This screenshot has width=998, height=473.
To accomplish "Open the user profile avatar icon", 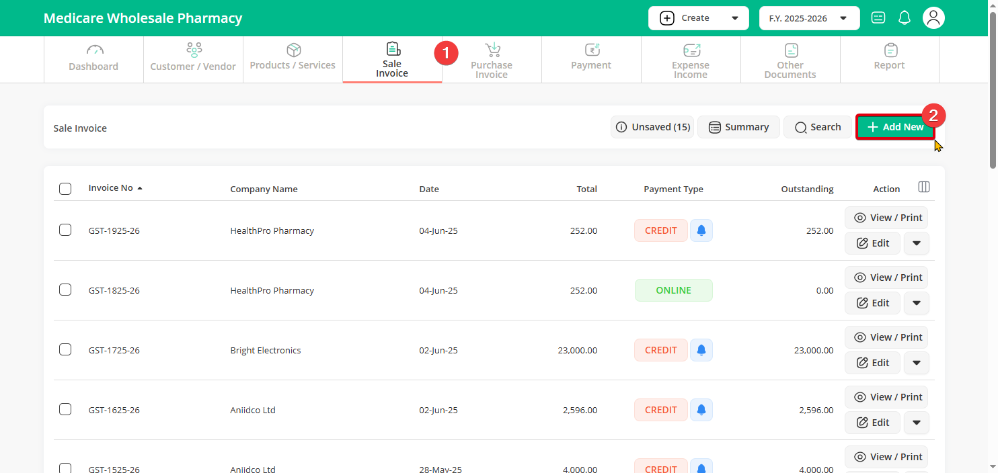I will 933,18.
